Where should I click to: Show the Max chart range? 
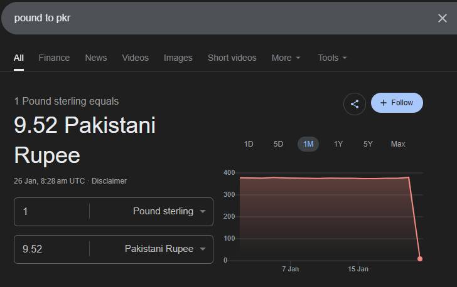(398, 144)
